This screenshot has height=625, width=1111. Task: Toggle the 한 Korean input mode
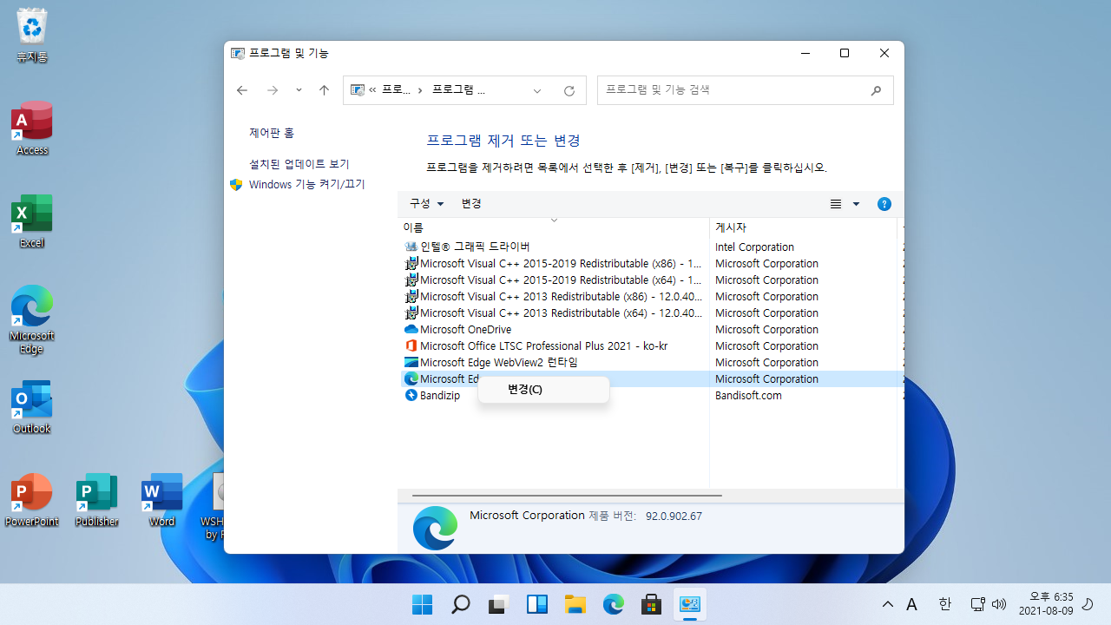(x=945, y=604)
